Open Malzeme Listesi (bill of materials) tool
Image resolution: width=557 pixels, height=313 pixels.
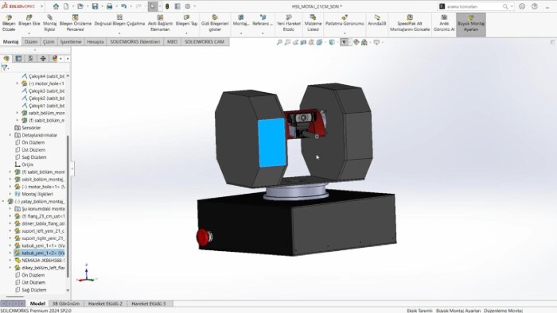(x=313, y=23)
